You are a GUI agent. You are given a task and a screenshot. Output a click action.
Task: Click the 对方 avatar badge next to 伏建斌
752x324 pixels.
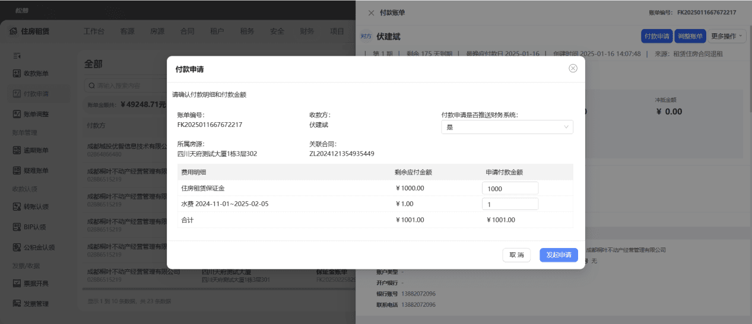(x=366, y=36)
